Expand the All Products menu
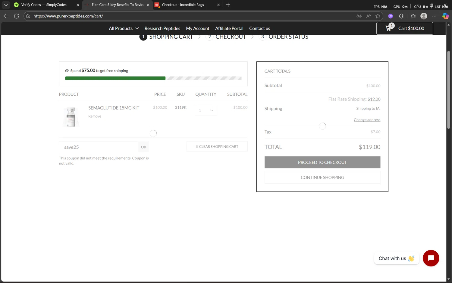 click(x=124, y=28)
